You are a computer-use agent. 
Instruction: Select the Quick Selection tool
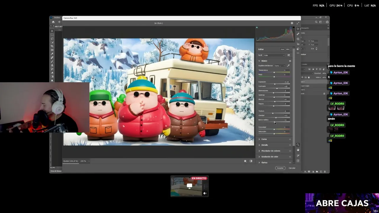click(x=52, y=43)
